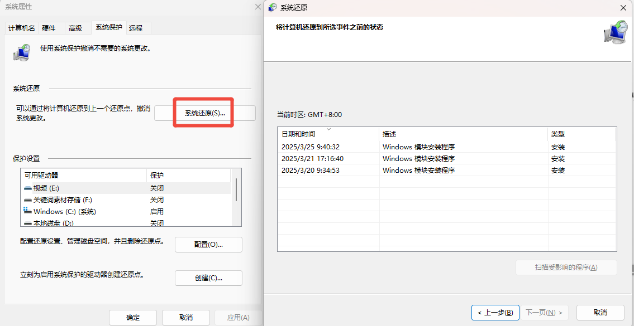Click the 下一页(N) button
The height and width of the screenshot is (326, 634).
pyautogui.click(x=545, y=312)
